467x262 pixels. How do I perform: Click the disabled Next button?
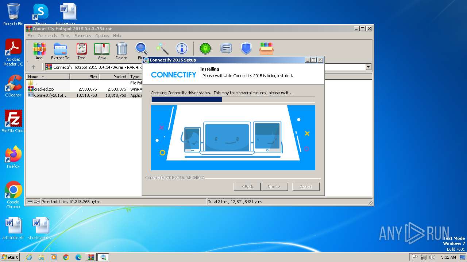274,187
